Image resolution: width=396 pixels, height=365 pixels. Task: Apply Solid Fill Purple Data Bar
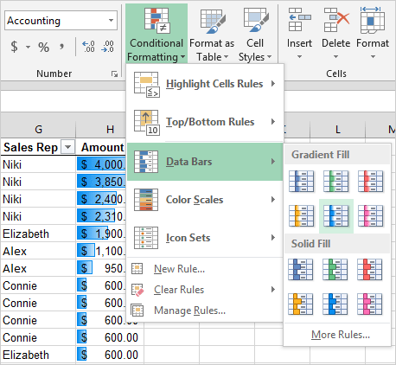pyautogui.click(x=370, y=304)
